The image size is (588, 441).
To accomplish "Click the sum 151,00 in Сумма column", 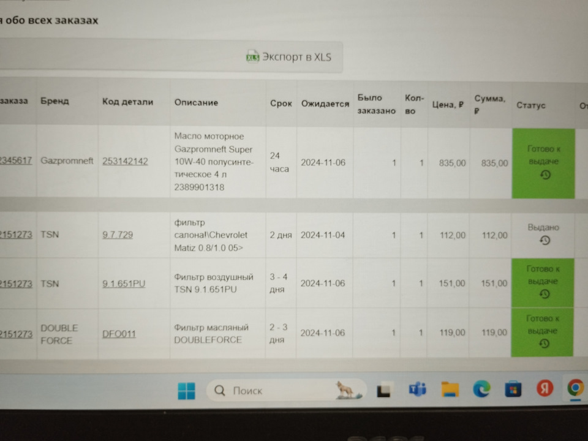I will pyautogui.click(x=494, y=284).
